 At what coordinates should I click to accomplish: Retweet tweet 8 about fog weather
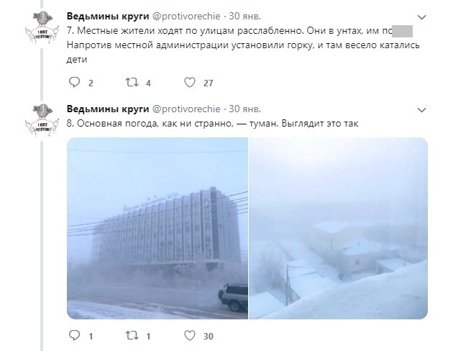click(132, 335)
